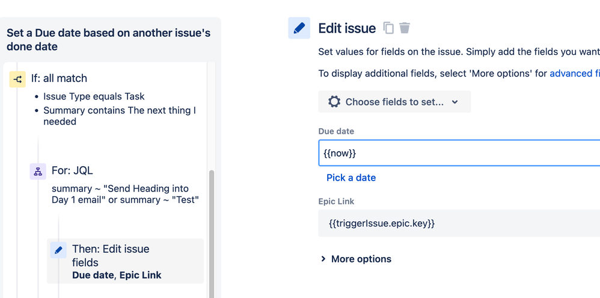
Task: Select the If: all match condition
Action: click(x=59, y=78)
